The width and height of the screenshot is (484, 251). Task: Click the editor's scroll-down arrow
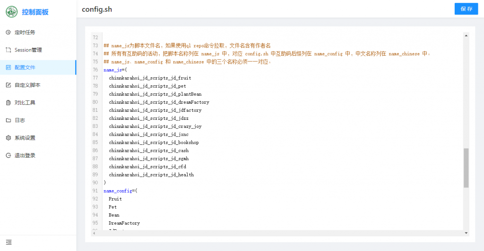click(466, 233)
